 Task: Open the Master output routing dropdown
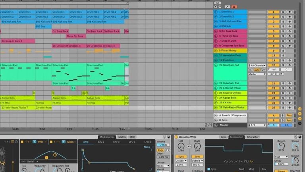coord(257,74)
